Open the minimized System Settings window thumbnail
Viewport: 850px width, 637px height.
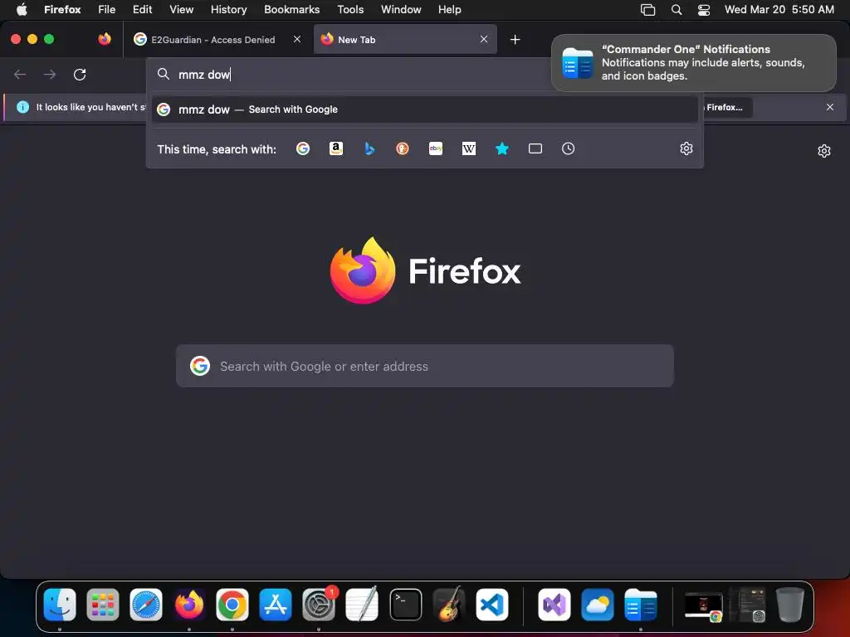748,605
